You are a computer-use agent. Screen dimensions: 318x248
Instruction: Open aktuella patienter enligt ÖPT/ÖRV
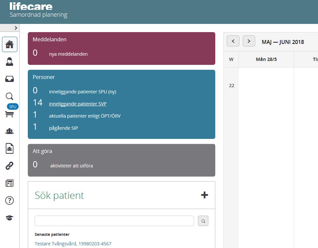coord(85,116)
